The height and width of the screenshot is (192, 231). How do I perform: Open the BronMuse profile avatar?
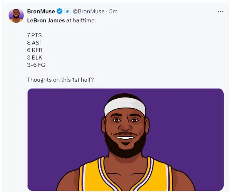16,15
